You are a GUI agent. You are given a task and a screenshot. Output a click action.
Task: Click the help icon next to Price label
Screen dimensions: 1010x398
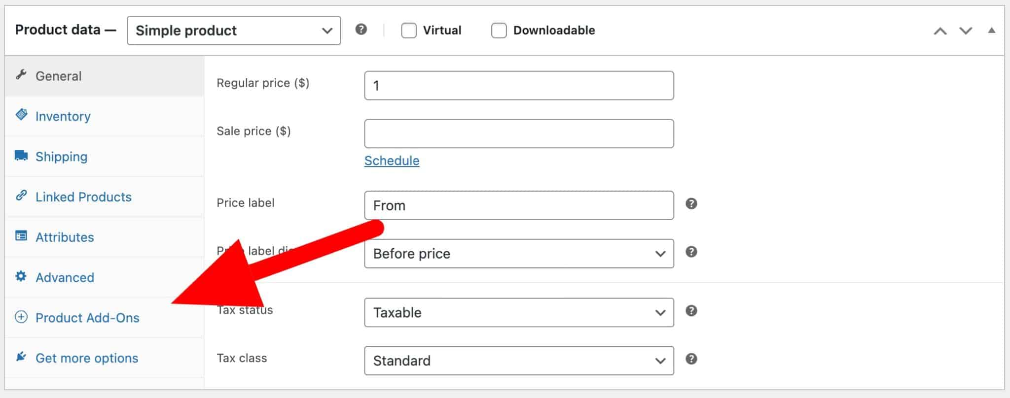691,203
